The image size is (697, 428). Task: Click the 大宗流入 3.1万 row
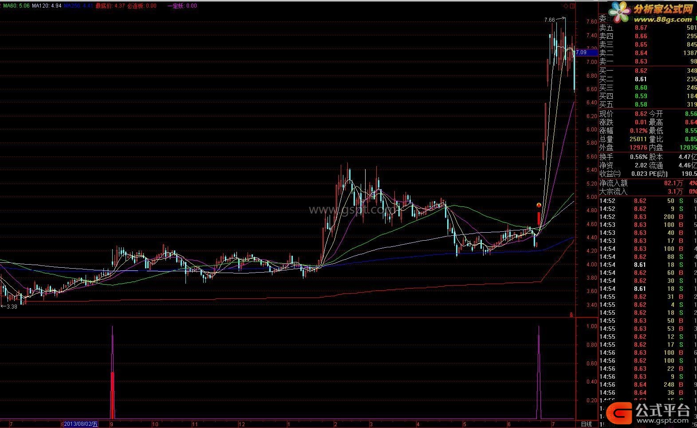648,191
